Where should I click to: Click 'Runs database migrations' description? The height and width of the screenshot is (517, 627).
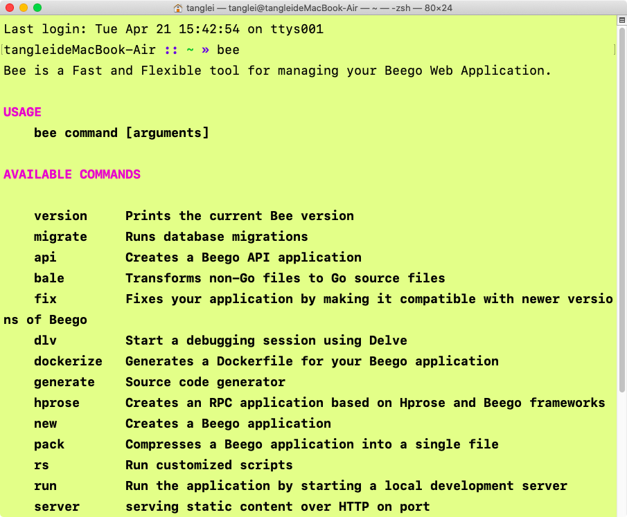[x=217, y=237]
